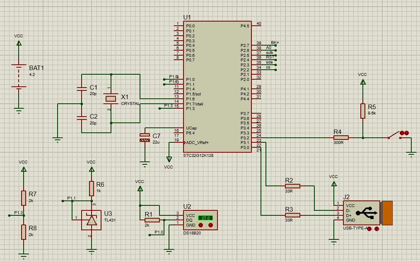The image size is (420, 261).
Task: Click the STC32G12K128 part name text
Action: 198,156
